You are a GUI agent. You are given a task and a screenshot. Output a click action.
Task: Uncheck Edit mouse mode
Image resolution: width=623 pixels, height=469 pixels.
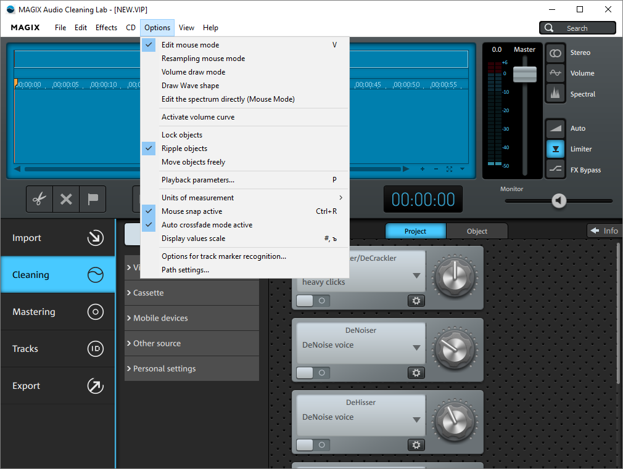click(x=245, y=45)
